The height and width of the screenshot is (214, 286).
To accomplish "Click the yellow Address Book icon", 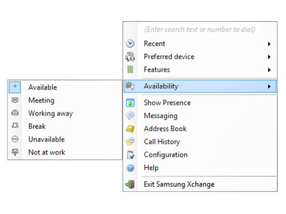I will [130, 128].
